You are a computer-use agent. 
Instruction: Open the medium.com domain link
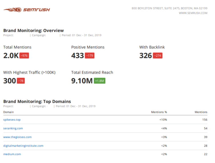tap(12, 154)
